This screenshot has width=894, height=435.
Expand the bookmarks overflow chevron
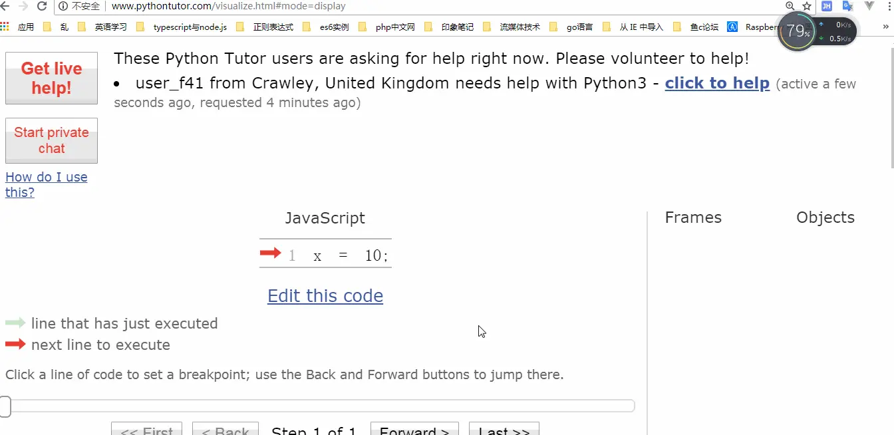886,27
